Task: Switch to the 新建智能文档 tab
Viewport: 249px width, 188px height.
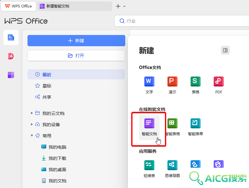Action: pos(75,6)
